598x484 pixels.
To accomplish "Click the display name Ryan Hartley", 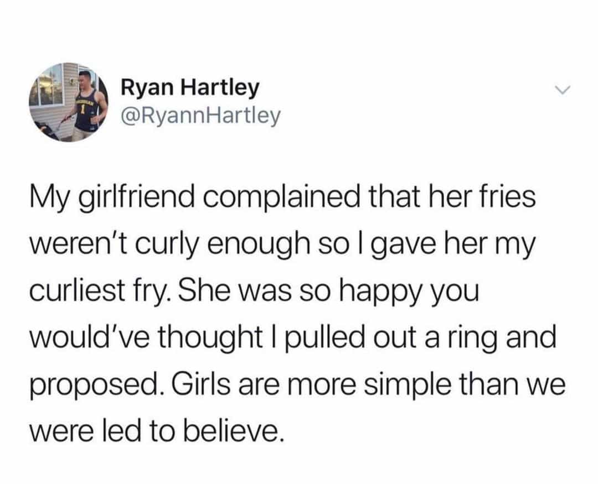I will (x=189, y=87).
